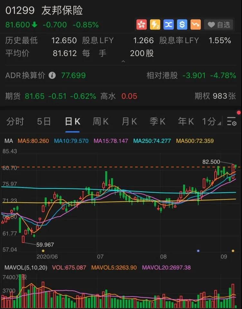Viewport: 242px width, 309px height.
Task: Tap the 股息LFY 1.266 value
Action: tap(144, 41)
